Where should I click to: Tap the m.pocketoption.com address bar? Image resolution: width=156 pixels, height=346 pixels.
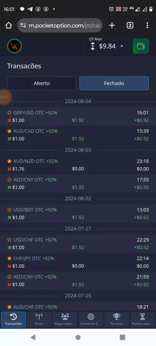(x=60, y=25)
